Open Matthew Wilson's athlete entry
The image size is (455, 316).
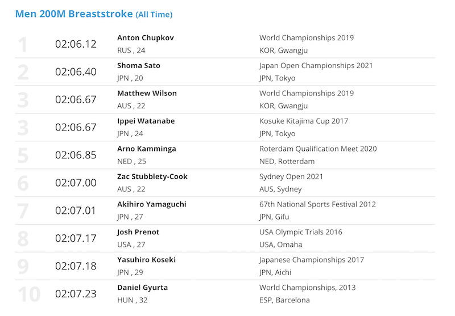147,94
